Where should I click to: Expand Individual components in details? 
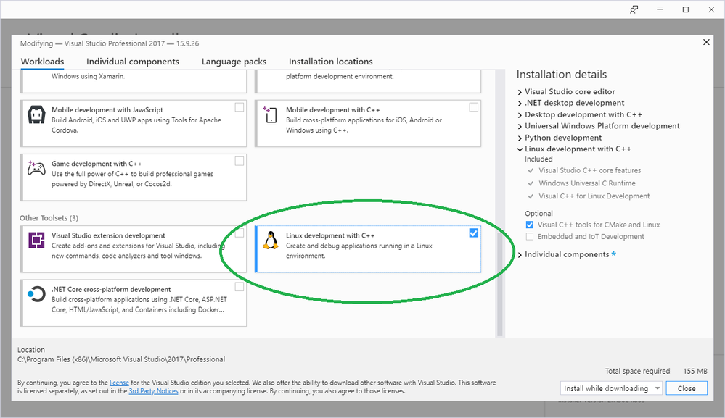(x=520, y=255)
